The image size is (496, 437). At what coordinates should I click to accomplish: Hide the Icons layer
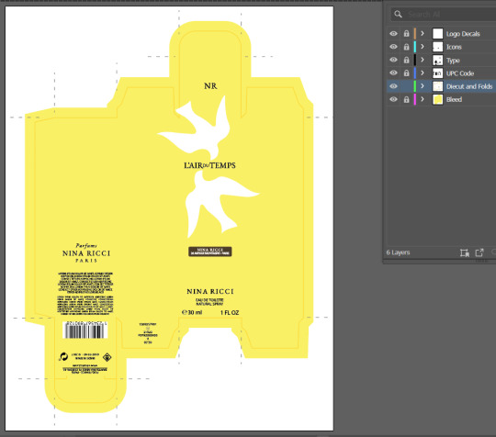click(x=393, y=47)
